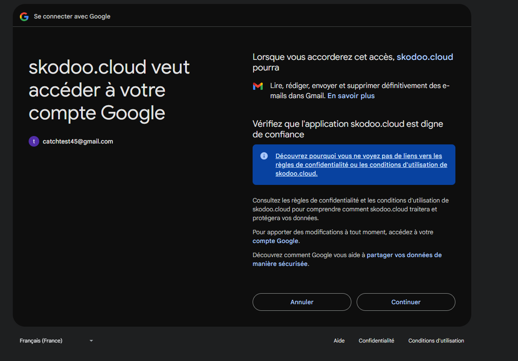The width and height of the screenshot is (518, 361).
Task: Click the Google logo in header
Action: [24, 16]
